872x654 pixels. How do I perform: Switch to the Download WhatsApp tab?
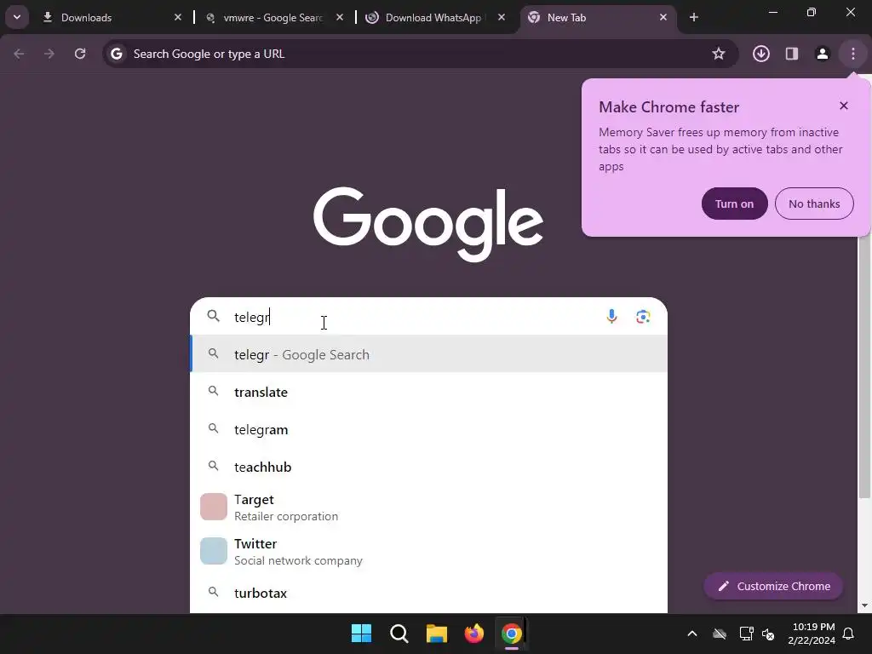435,17
